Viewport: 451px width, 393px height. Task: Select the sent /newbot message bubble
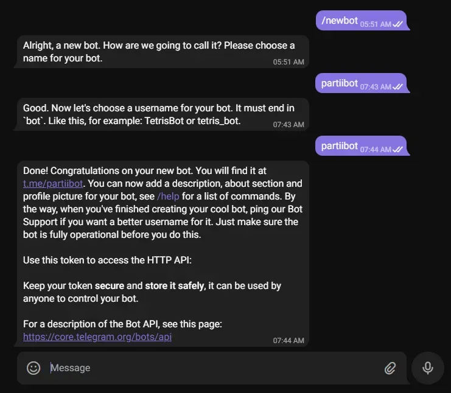[340, 21]
